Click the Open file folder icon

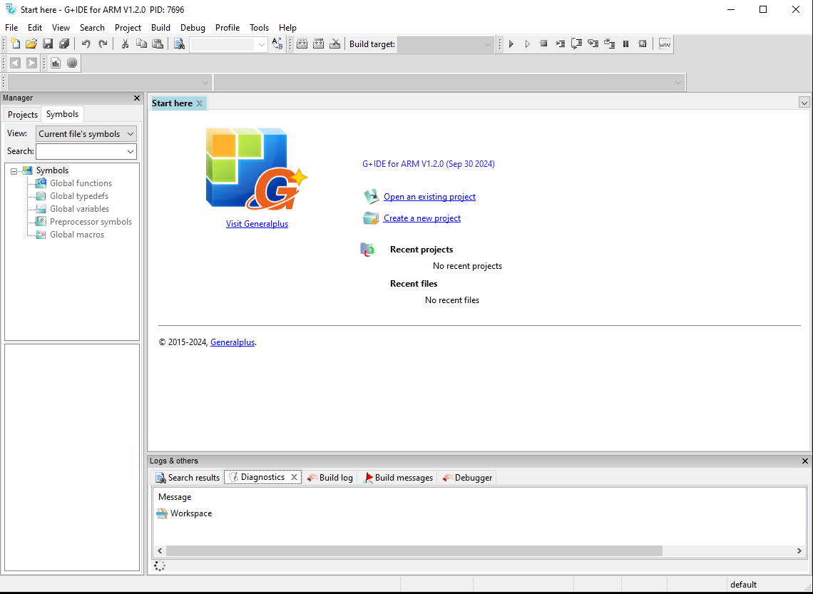coord(31,44)
